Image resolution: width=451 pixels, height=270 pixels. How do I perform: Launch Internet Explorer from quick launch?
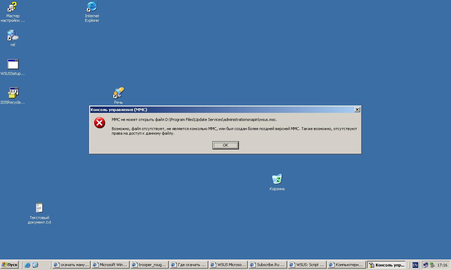(x=27, y=265)
